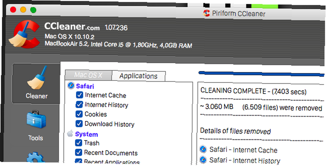Select the System category heading
This screenshot has width=326, height=168.
pyautogui.click(x=86, y=134)
